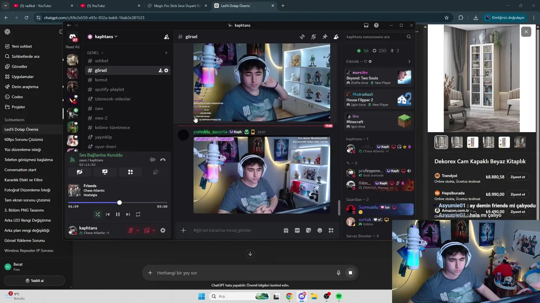Open Discord help question mark icon
The height and width of the screenshot is (303, 540).
(x=376, y=25)
